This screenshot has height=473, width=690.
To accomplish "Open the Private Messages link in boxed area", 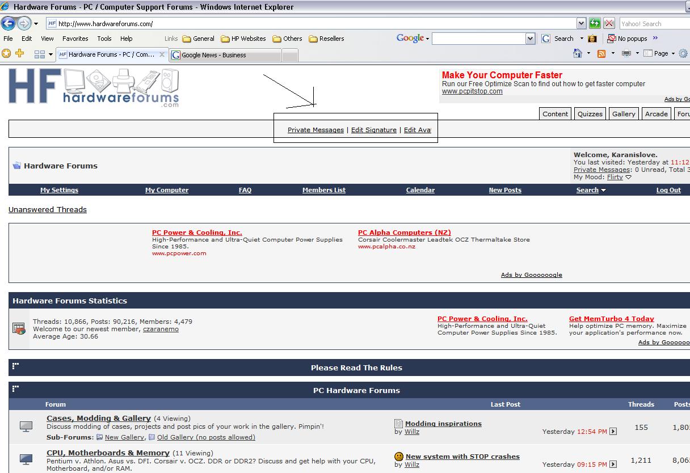I will pyautogui.click(x=315, y=130).
